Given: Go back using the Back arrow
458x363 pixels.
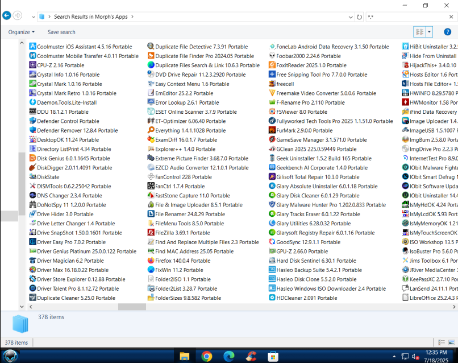Looking at the screenshot, I should point(7,15).
